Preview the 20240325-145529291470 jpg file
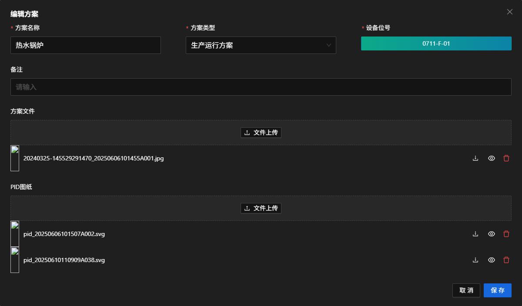This screenshot has width=522, height=306. click(x=492, y=158)
